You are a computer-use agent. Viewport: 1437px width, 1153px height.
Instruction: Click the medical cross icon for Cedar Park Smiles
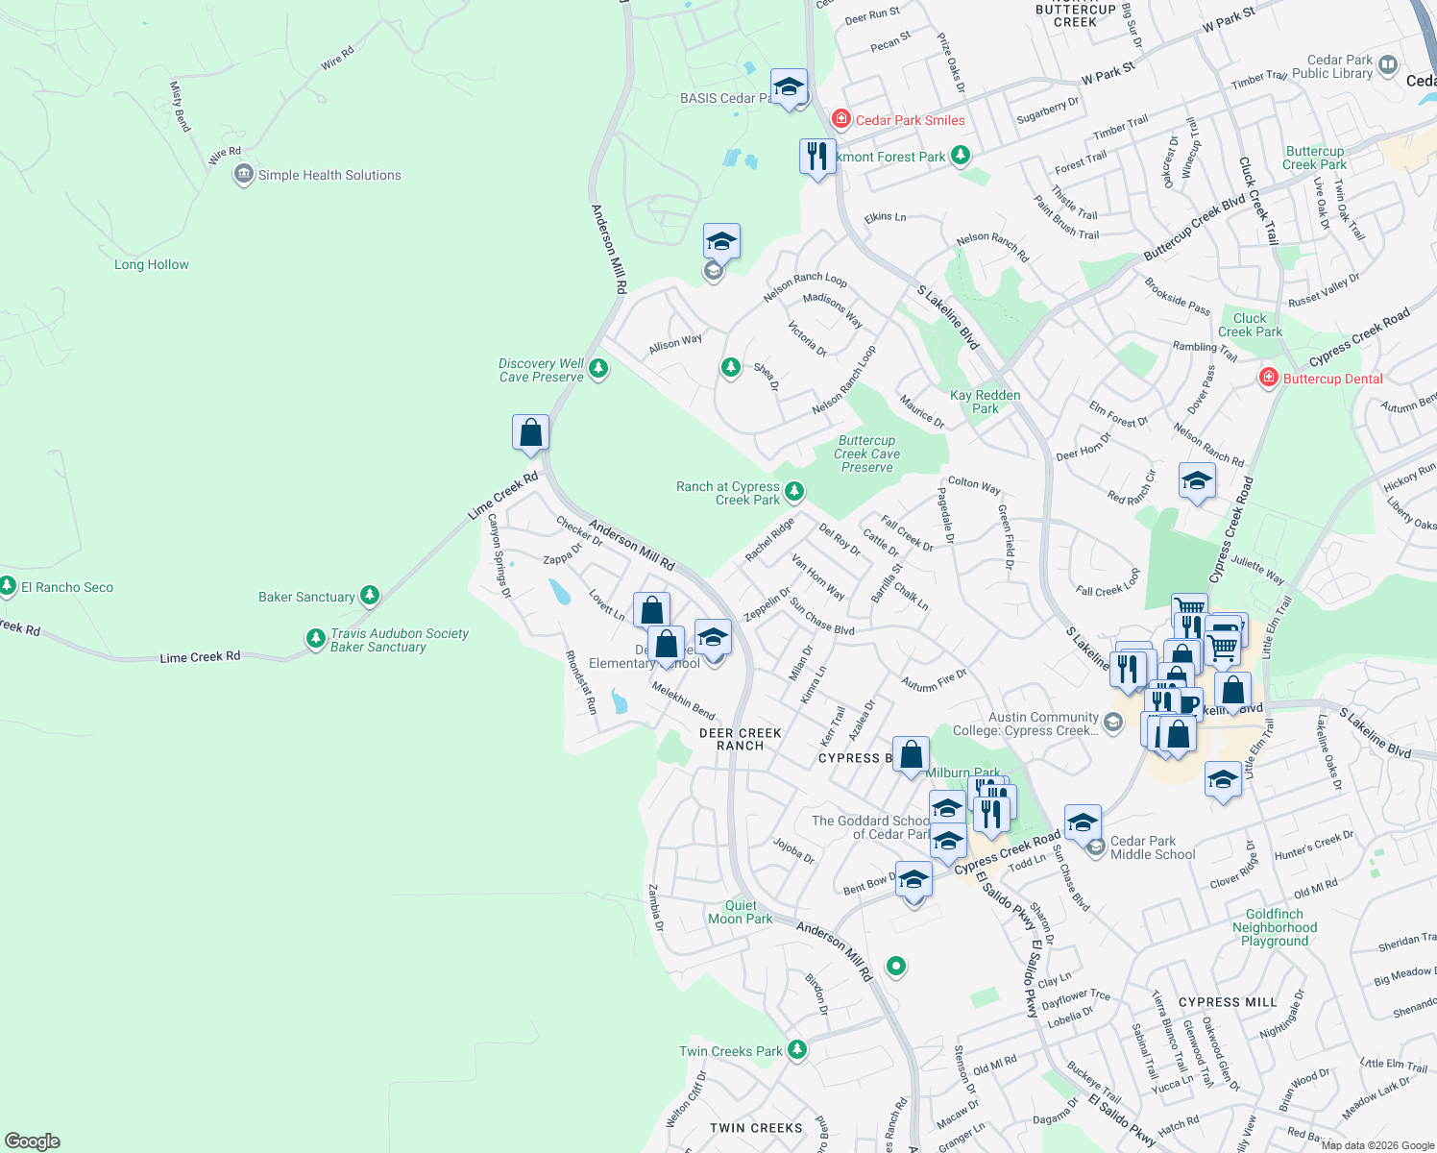(840, 117)
